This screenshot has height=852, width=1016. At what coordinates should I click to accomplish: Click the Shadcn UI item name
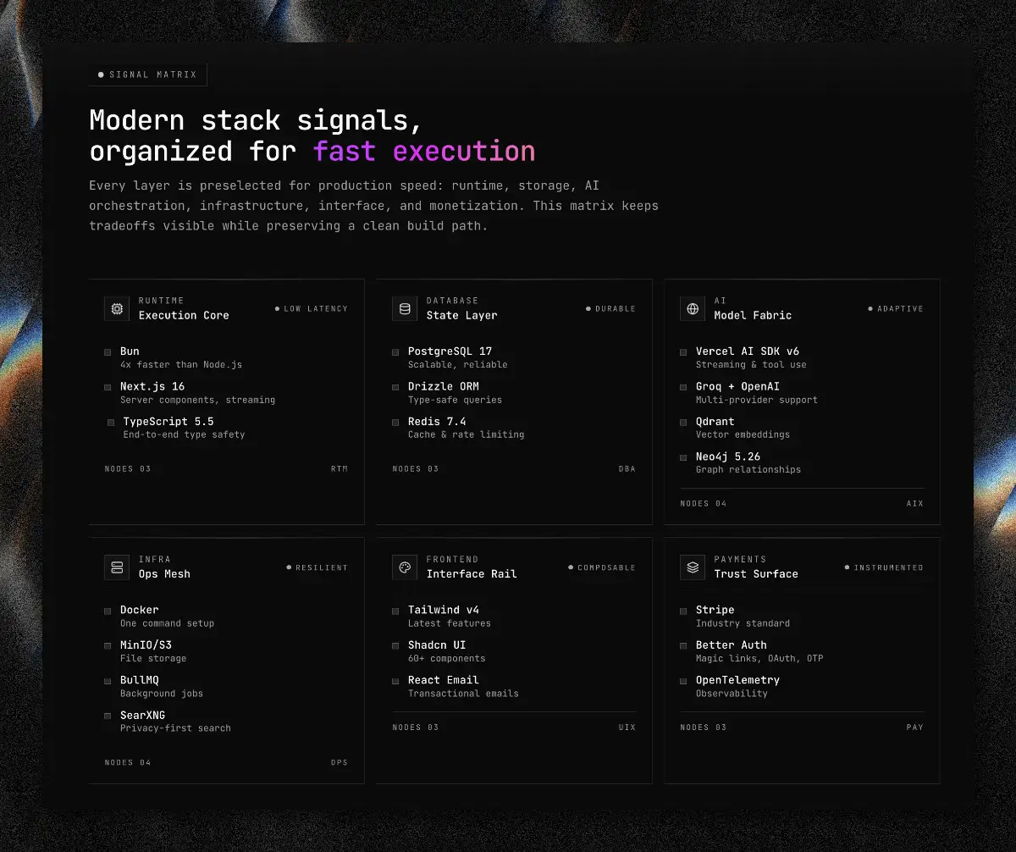pyautogui.click(x=437, y=645)
